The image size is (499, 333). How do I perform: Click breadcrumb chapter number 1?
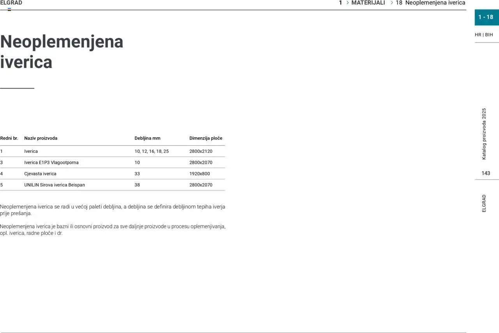coord(340,3)
